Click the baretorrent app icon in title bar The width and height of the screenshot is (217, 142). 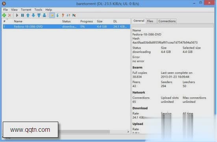(x=4, y=4)
